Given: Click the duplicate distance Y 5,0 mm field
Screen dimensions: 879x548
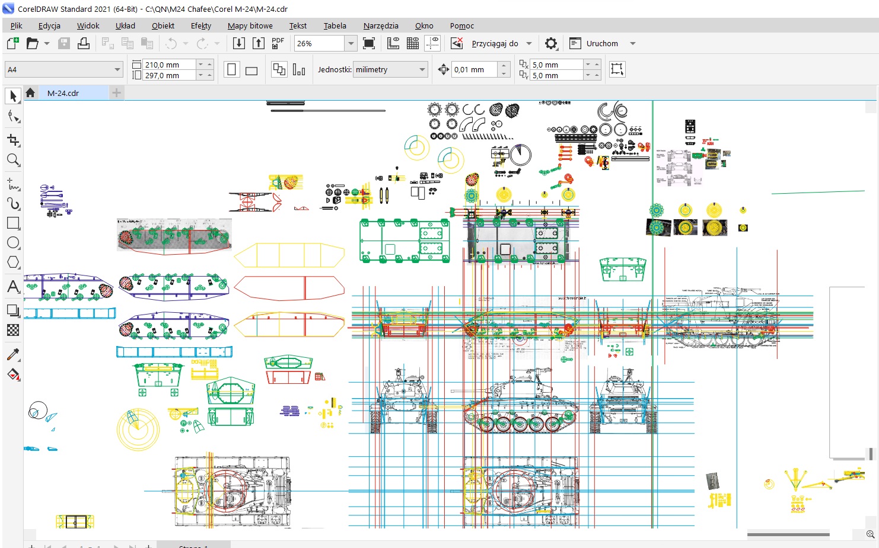Looking at the screenshot, I should [x=557, y=75].
